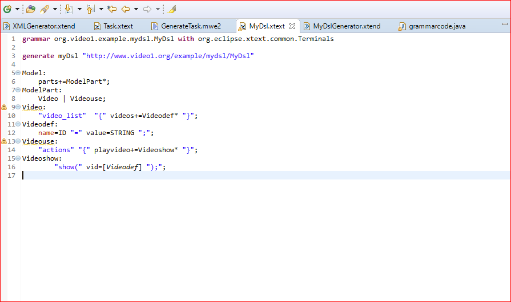The height and width of the screenshot is (302, 511).
Task: Select the MyDsl.xtext tab
Action: 267,26
